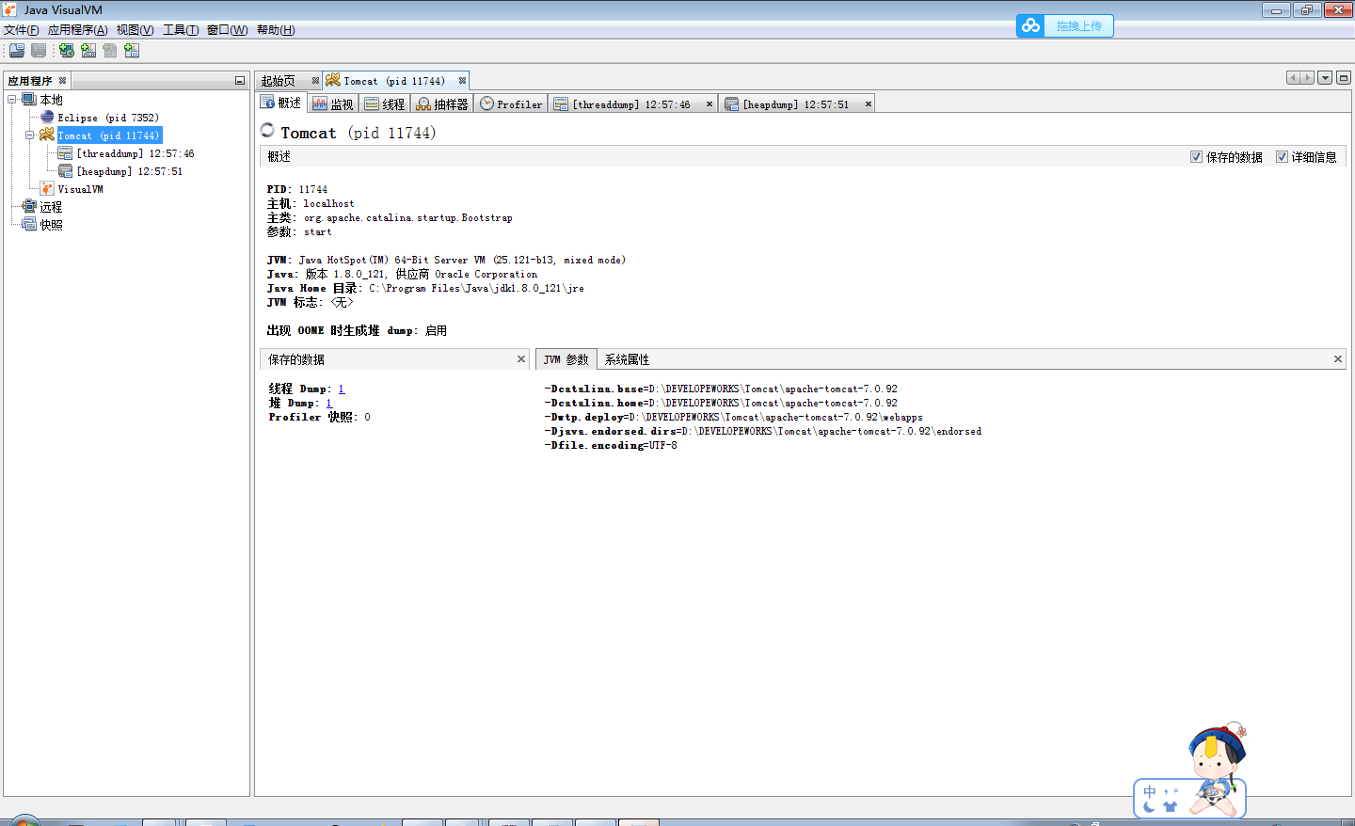Click the Tomcat cat icon in the tree
1355x826 pixels.
coord(47,135)
